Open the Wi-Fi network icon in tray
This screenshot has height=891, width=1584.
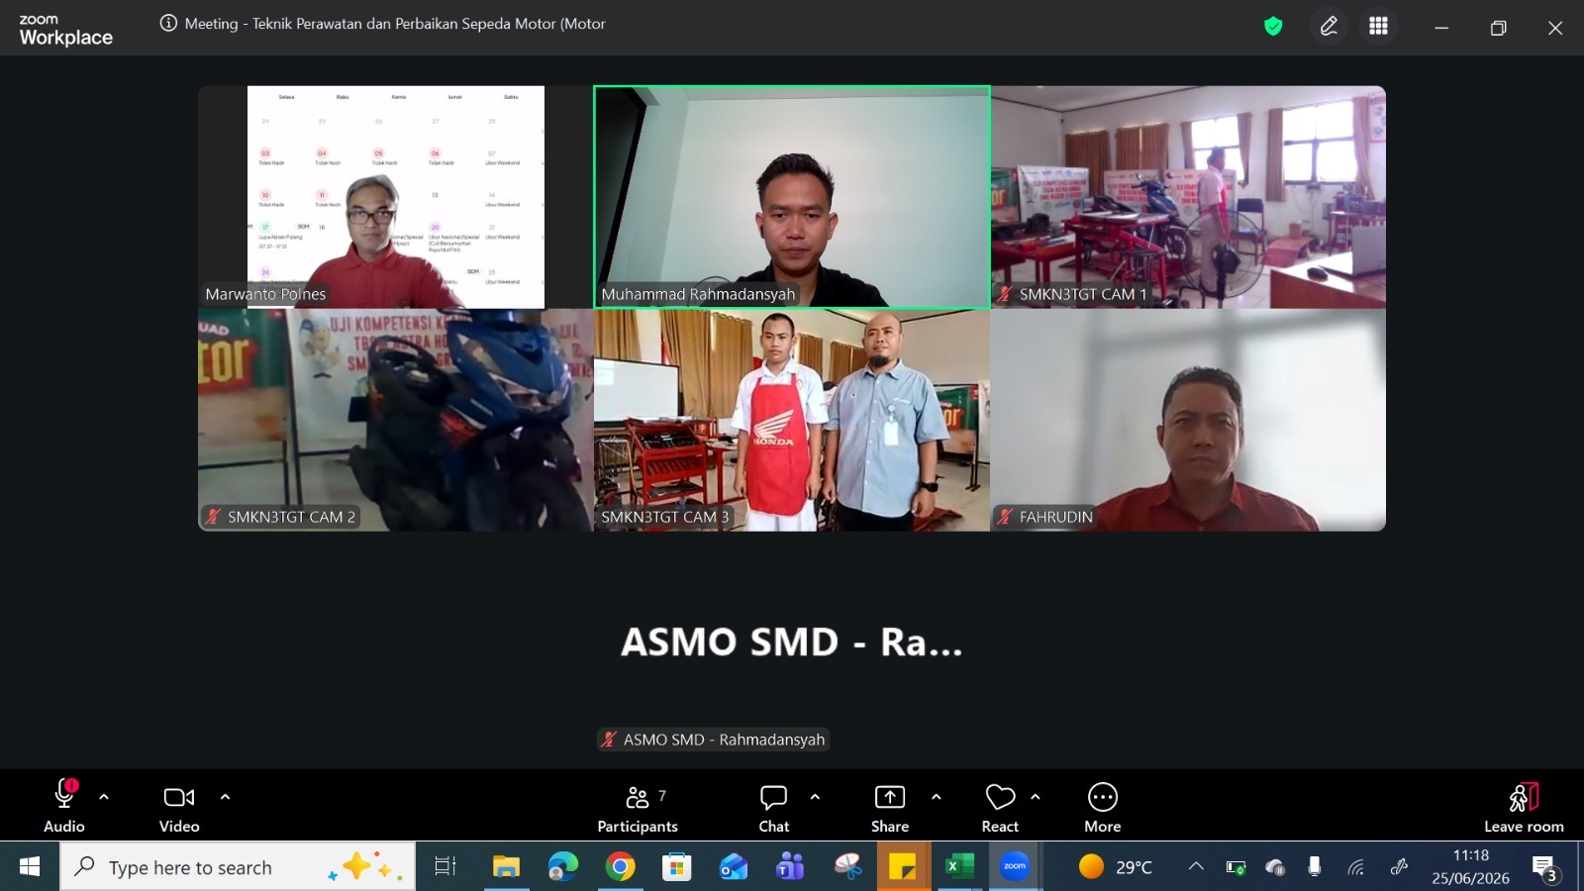click(x=1355, y=867)
